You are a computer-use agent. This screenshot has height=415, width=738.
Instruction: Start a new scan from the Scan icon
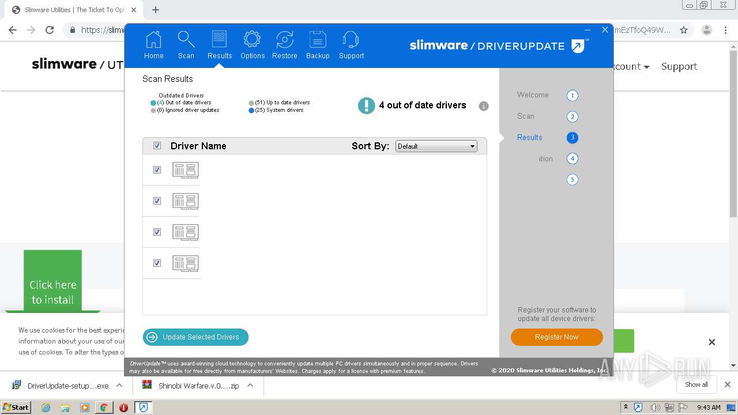[186, 46]
